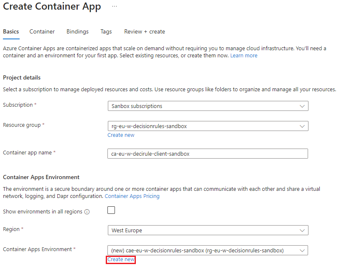Click the Resource group field label

coord(22,125)
